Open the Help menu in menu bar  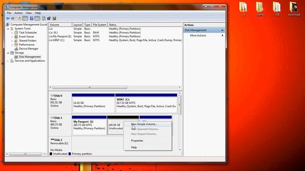tap(38, 13)
